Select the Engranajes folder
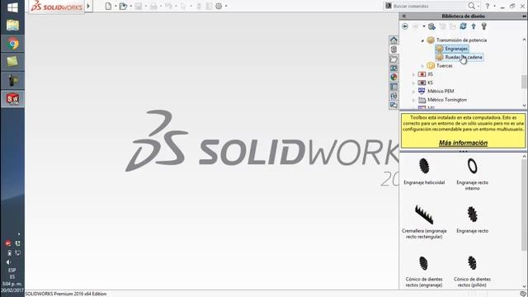Viewport: 528px width, 297px height. click(x=452, y=49)
